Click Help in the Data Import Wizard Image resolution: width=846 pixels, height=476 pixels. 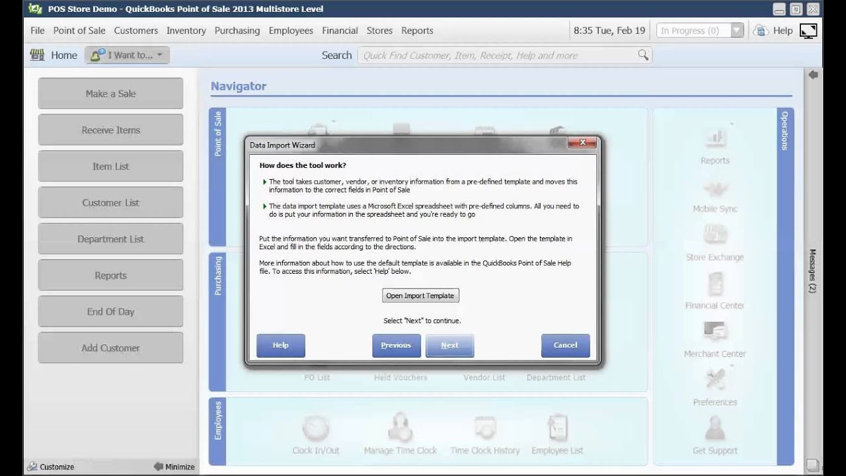280,345
